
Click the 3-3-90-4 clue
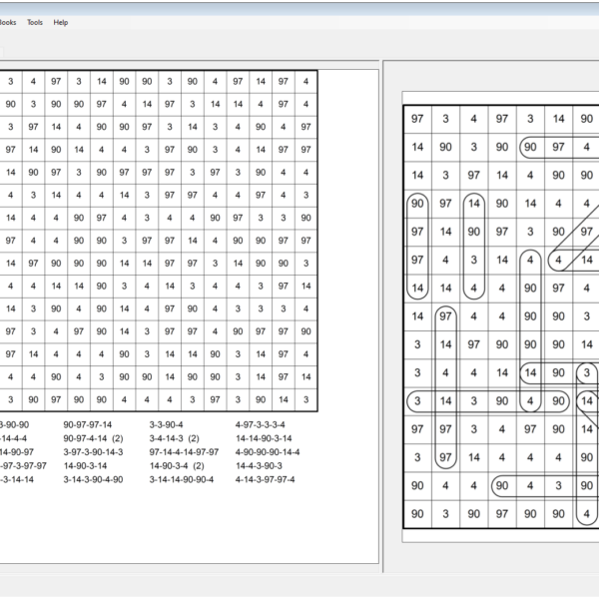pos(166,424)
